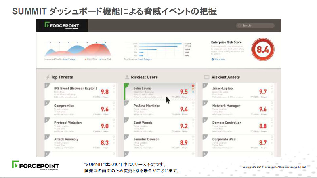
Task: Open the More info link
Action: coord(220,59)
